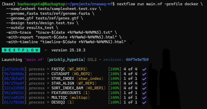
Task: Click the '(KO_REP1)' tag after SORT_INDEX_BAM
Action: click(96, 88)
